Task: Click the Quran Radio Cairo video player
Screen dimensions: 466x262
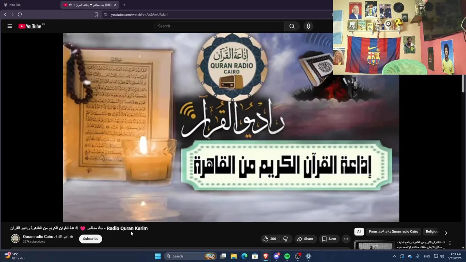Action: tap(231, 127)
